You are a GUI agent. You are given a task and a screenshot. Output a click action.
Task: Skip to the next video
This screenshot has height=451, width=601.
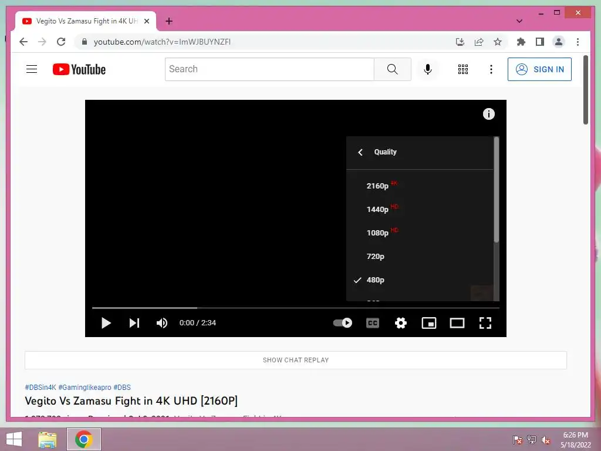coord(134,323)
